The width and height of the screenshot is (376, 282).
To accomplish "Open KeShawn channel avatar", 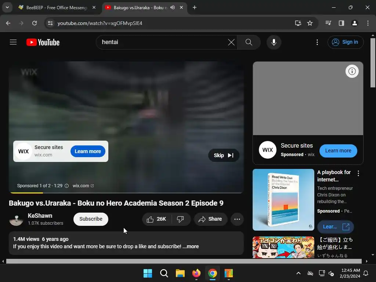I will coord(16,219).
